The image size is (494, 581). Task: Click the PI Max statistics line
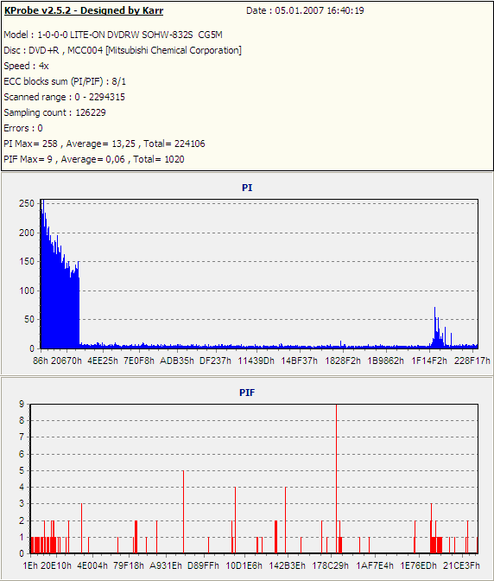click(104, 144)
